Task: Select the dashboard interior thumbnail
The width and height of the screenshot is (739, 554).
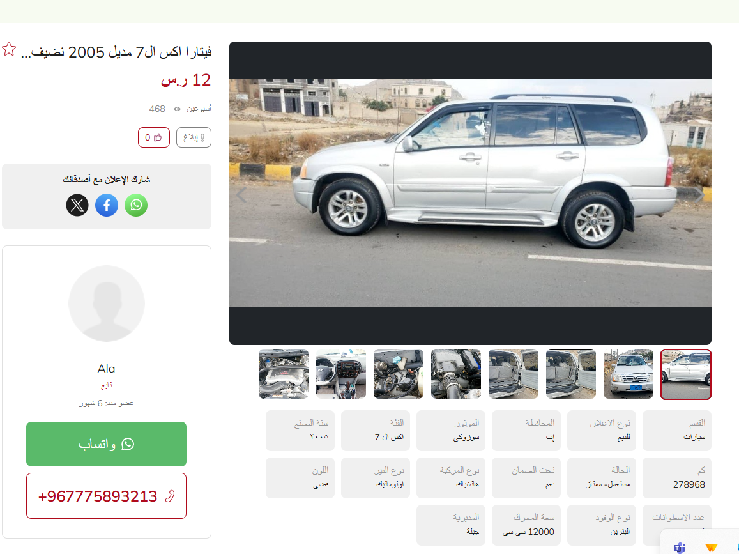Action: [340, 374]
